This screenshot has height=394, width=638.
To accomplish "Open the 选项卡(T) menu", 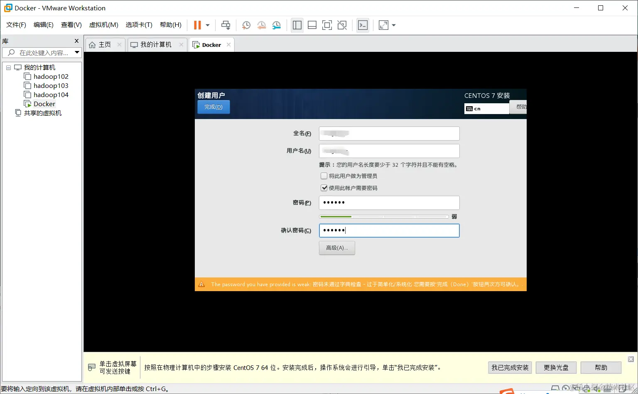I will coord(139,25).
